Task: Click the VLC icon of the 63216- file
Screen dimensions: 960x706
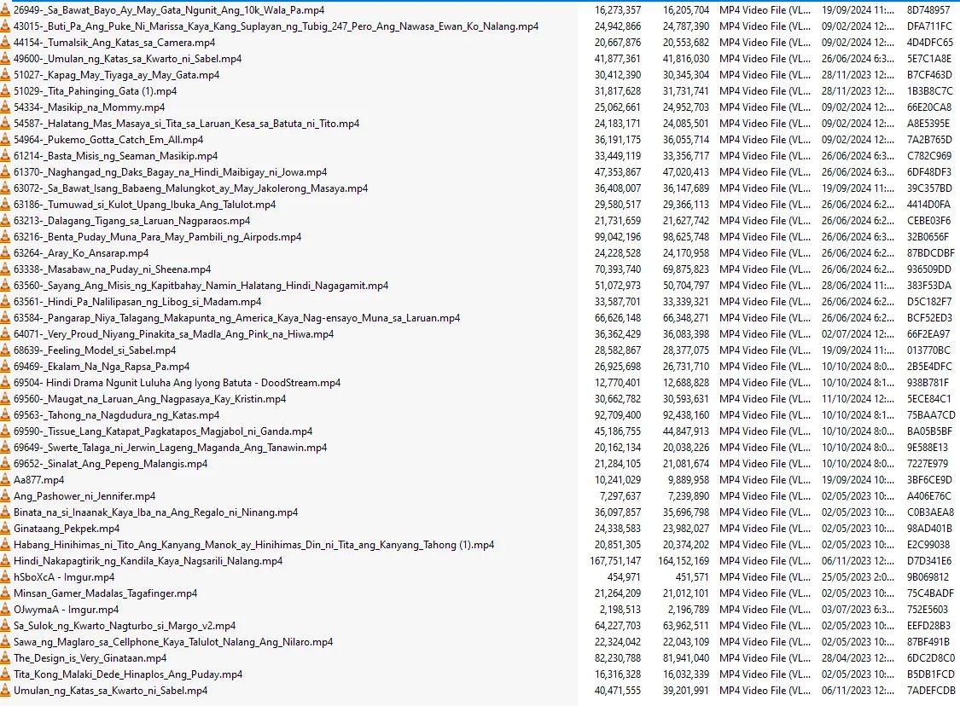Action: tap(5, 237)
